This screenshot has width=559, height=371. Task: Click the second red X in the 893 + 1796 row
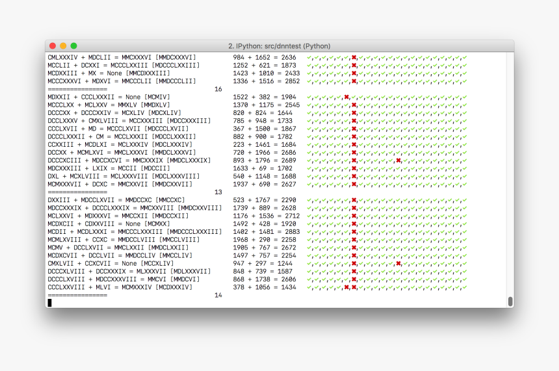398,160
